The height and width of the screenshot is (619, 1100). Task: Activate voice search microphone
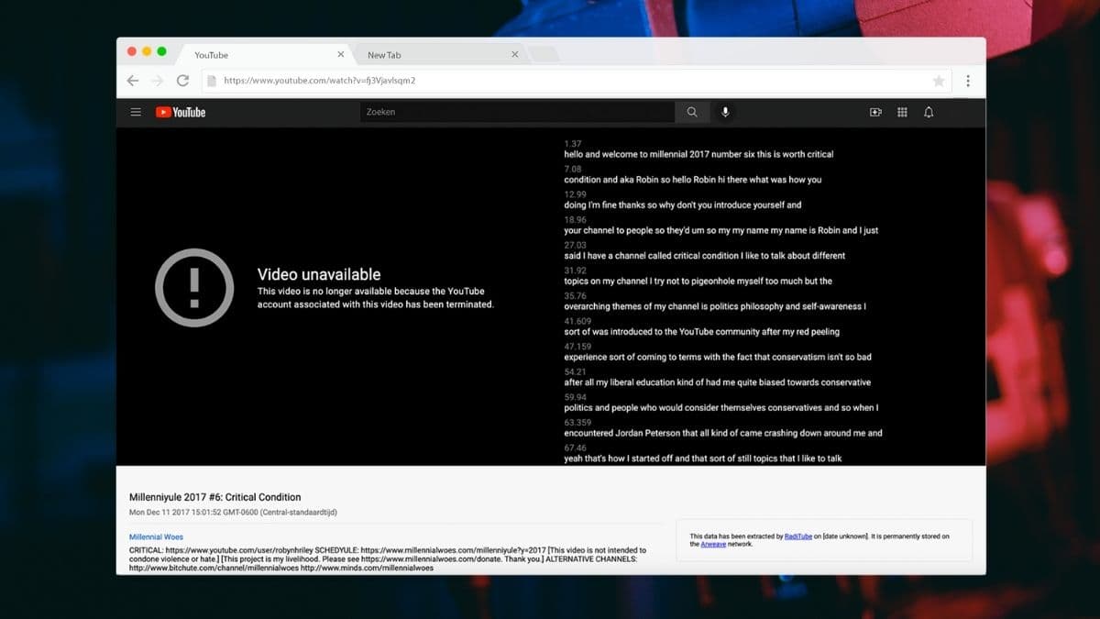(725, 112)
